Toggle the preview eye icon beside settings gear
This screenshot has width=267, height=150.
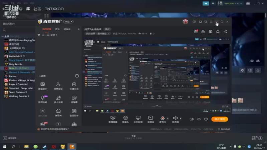click(199, 119)
